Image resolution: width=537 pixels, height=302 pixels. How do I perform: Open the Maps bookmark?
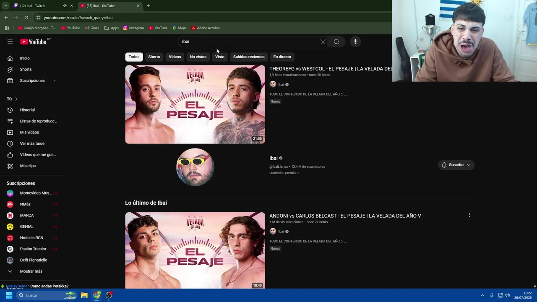tap(179, 28)
